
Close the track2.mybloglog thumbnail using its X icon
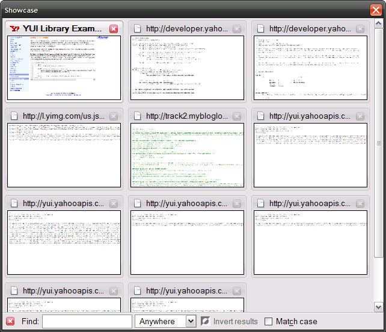237,116
